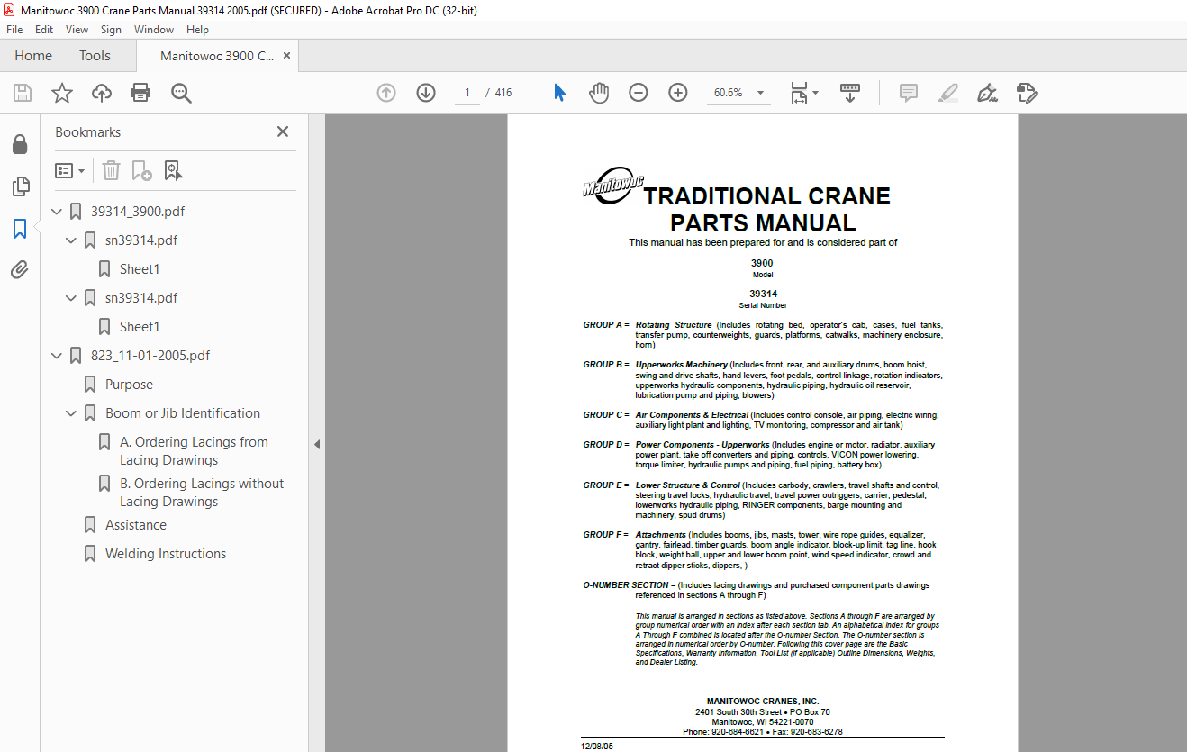Image resolution: width=1187 pixels, height=752 pixels.
Task: Collapse the 823_11-01-2005.pdf bookmark
Action: pyautogui.click(x=58, y=356)
